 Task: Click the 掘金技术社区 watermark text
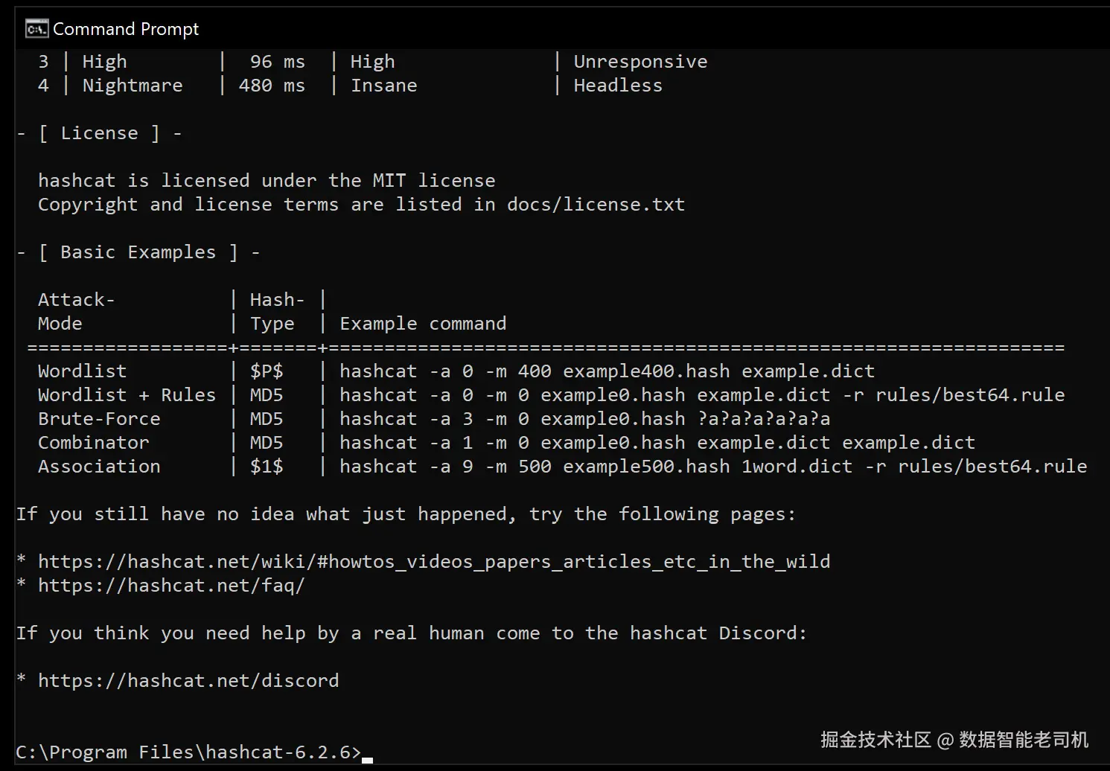coord(875,740)
